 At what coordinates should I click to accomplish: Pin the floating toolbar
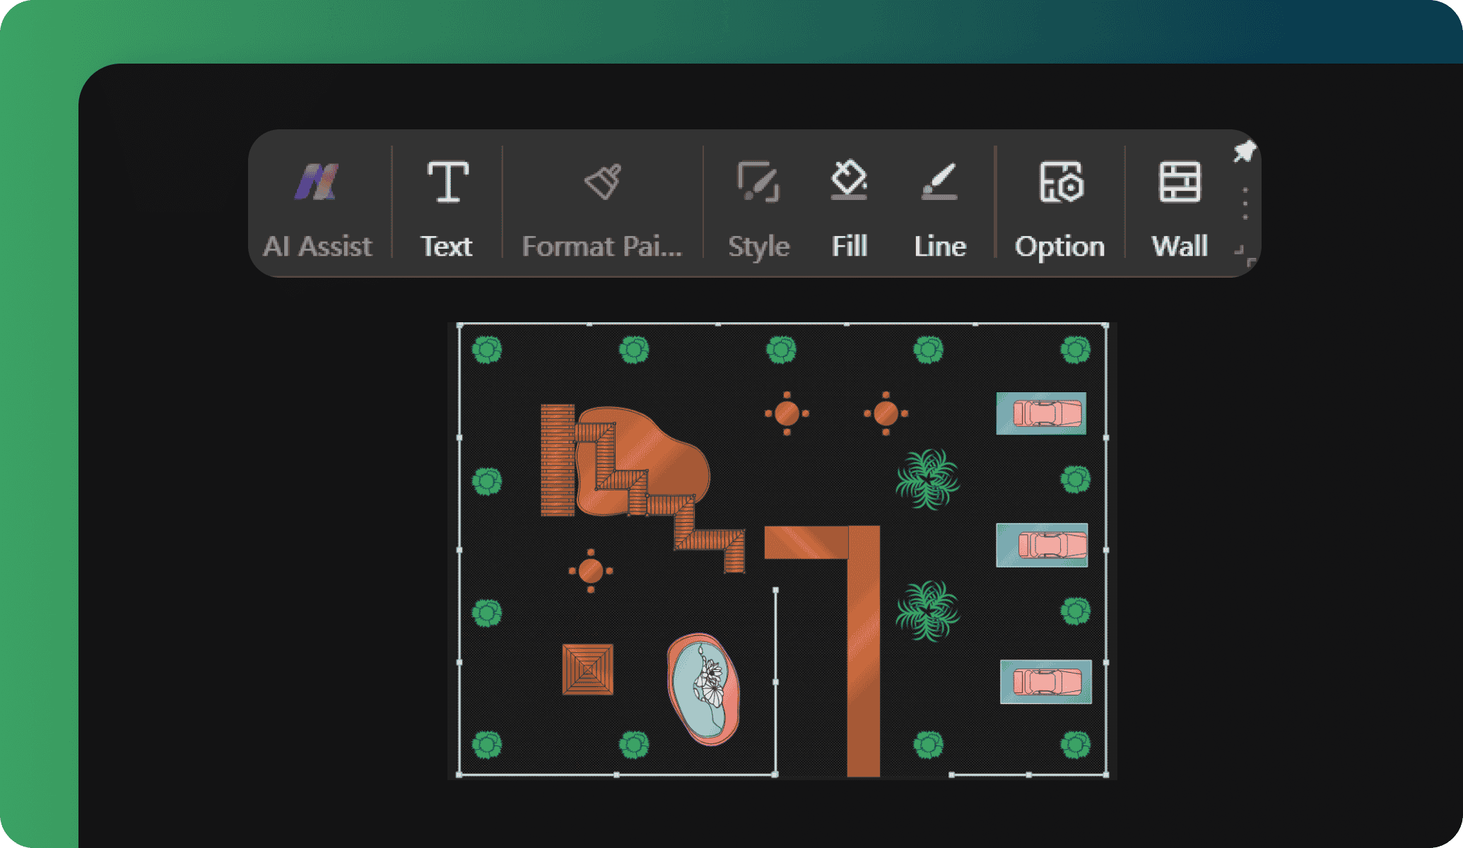click(x=1244, y=151)
